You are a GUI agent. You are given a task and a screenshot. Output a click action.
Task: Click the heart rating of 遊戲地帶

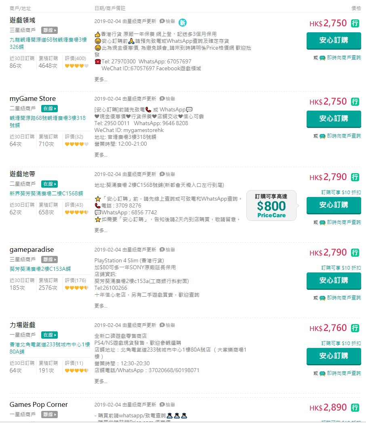click(76, 212)
